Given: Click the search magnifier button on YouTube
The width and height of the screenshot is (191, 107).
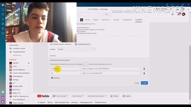Looking at the screenshot, I should pyautogui.click(x=107, y=15).
